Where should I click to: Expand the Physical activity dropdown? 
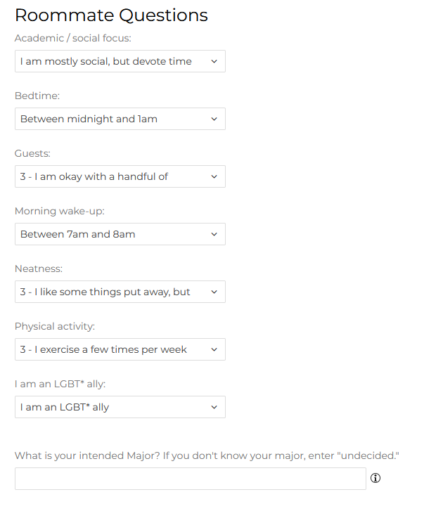pyautogui.click(x=120, y=349)
